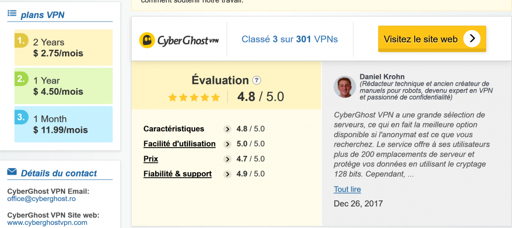The image size is (512, 228).
Task: Click the office@cyberghost.ro email link
Action: click(40, 199)
